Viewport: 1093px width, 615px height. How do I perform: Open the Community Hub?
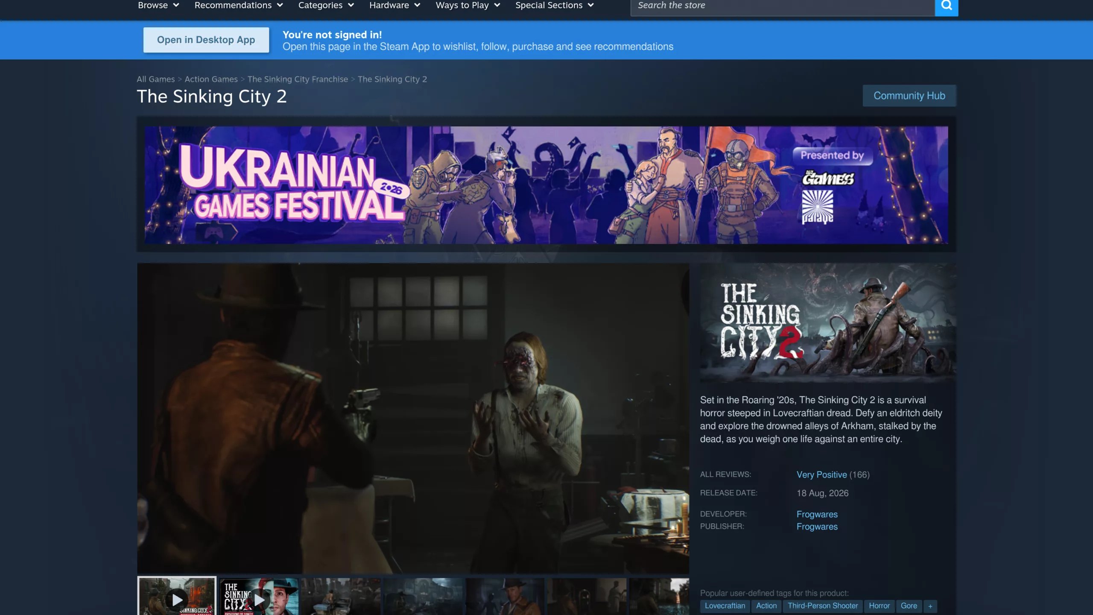tap(909, 96)
